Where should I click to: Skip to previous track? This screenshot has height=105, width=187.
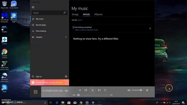click(86, 90)
